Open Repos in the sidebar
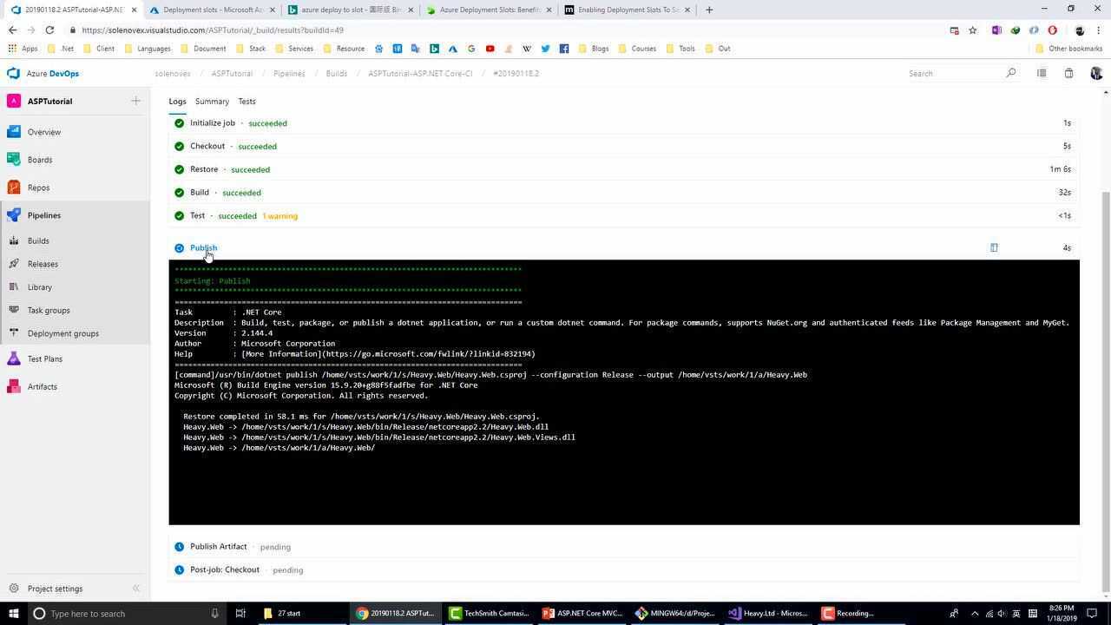This screenshot has width=1111, height=625. 38,187
